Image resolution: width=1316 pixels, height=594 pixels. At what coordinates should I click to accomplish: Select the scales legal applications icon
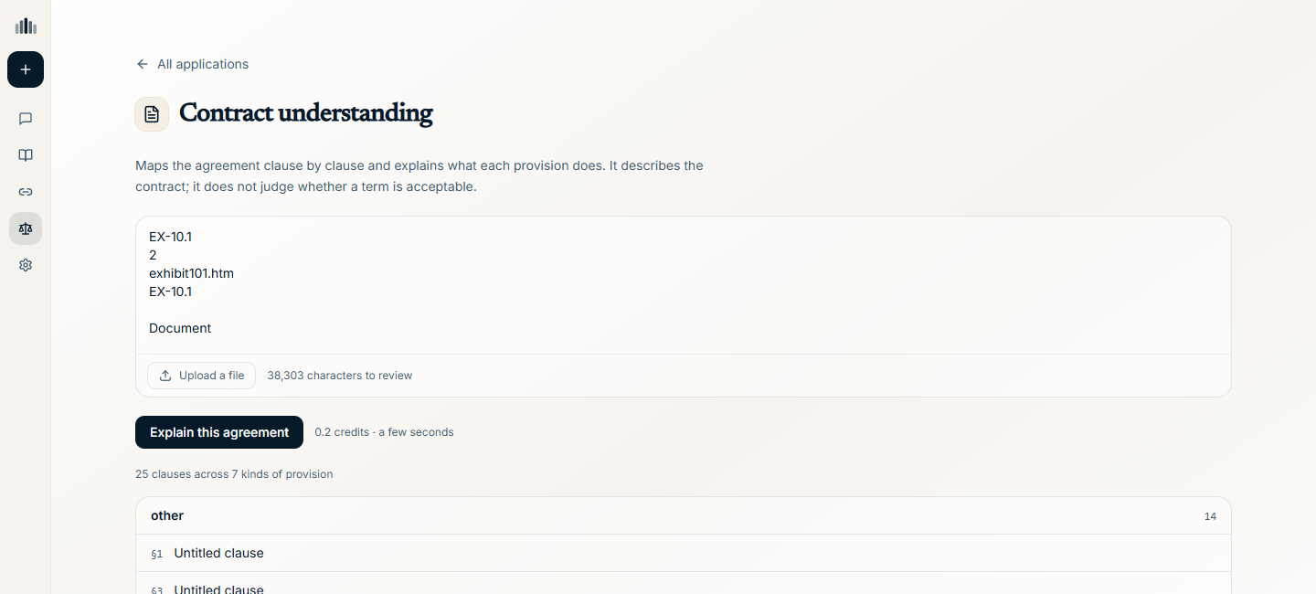click(26, 228)
